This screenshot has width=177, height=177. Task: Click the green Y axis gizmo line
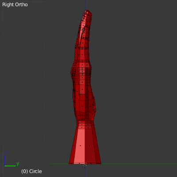point(10,166)
